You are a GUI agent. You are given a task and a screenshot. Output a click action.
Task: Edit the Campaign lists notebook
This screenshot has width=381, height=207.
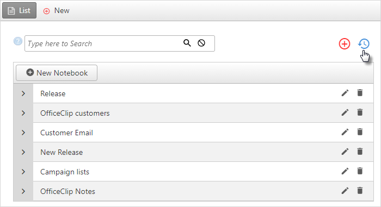coord(345,171)
